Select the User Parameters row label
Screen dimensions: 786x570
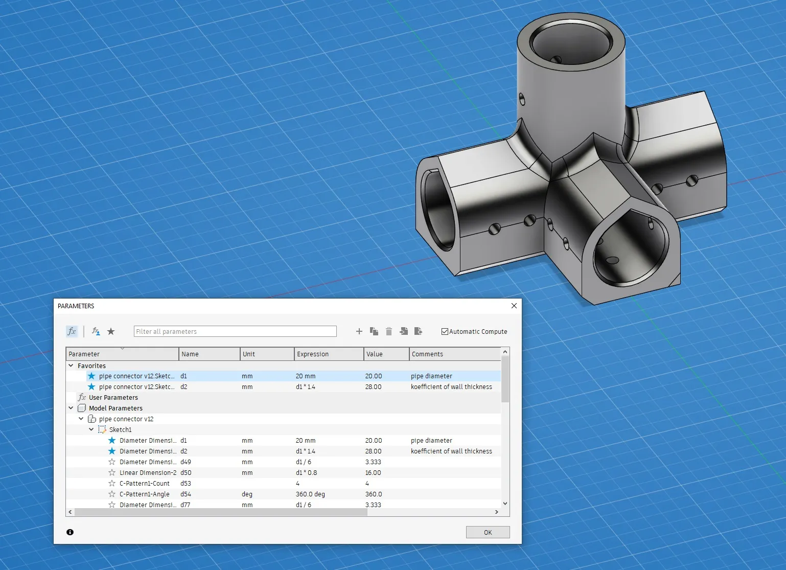point(113,397)
